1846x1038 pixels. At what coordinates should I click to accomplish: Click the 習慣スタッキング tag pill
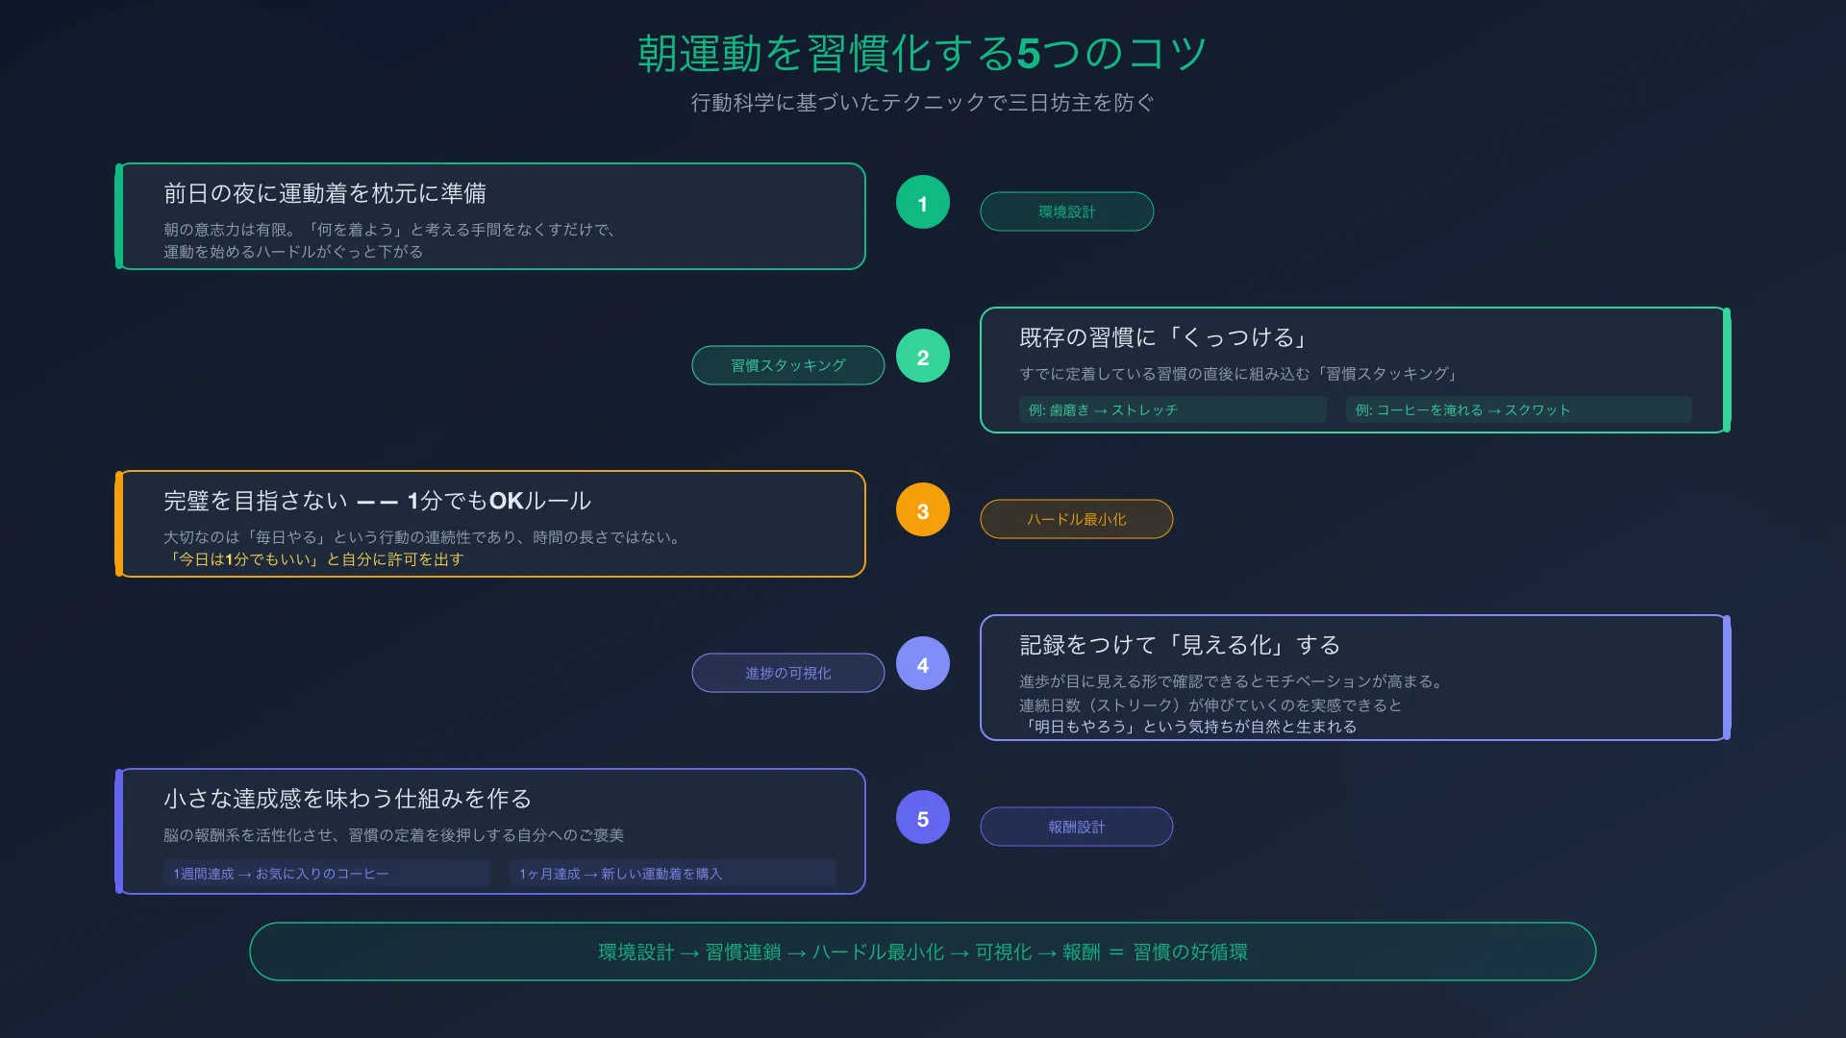(x=787, y=365)
